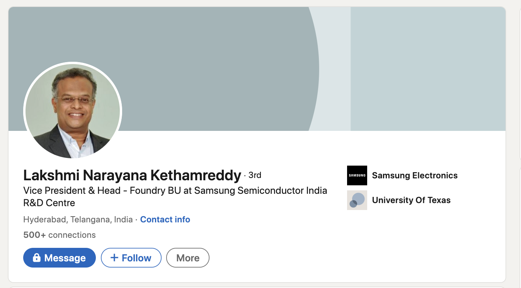This screenshot has height=288, width=521.
Task: Click the Hyderabad, Telangana, India location text
Action: point(78,219)
